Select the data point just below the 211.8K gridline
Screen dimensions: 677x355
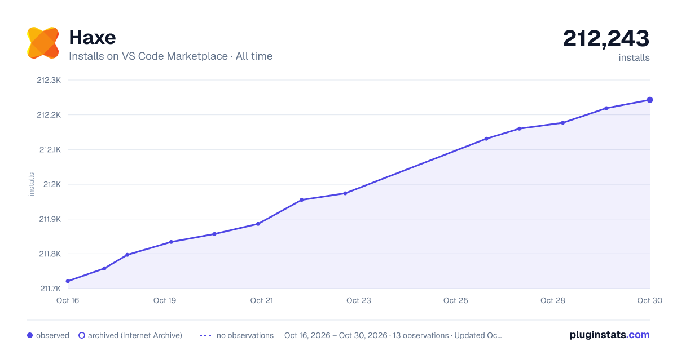click(x=128, y=255)
